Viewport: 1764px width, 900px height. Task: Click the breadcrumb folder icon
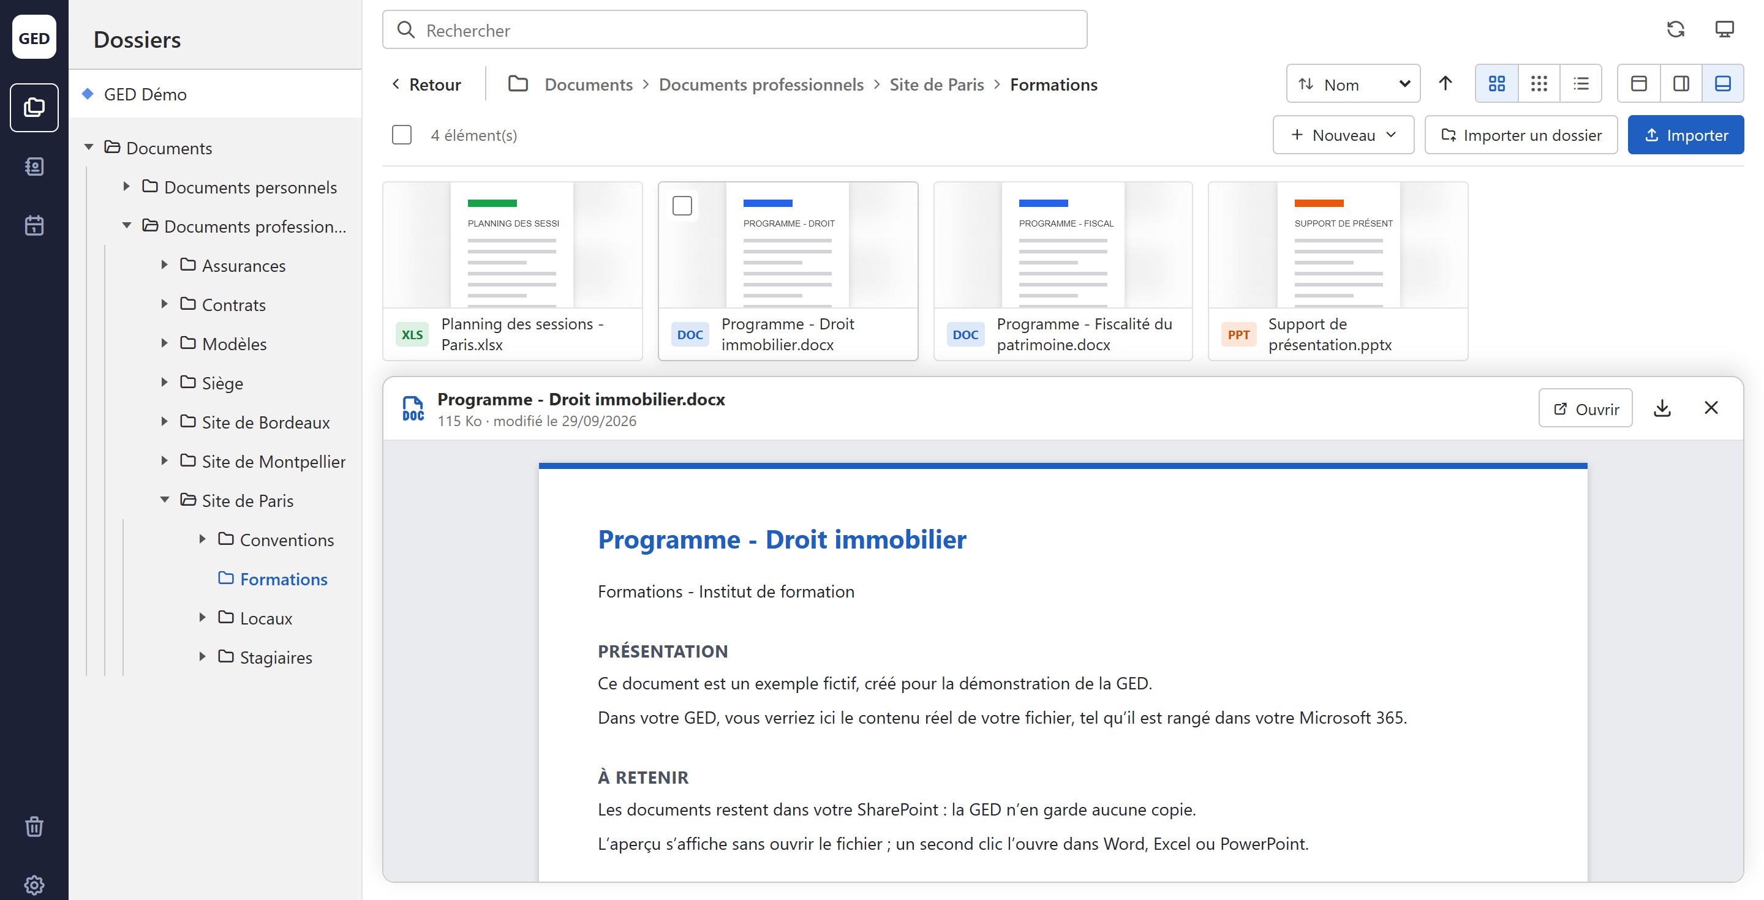click(x=518, y=84)
